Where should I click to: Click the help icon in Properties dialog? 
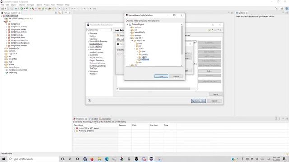pos(89,101)
